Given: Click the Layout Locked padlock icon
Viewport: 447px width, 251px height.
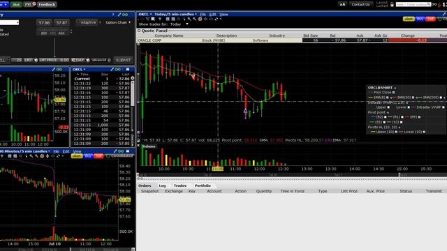Looking at the screenshot, I should (392, 5).
